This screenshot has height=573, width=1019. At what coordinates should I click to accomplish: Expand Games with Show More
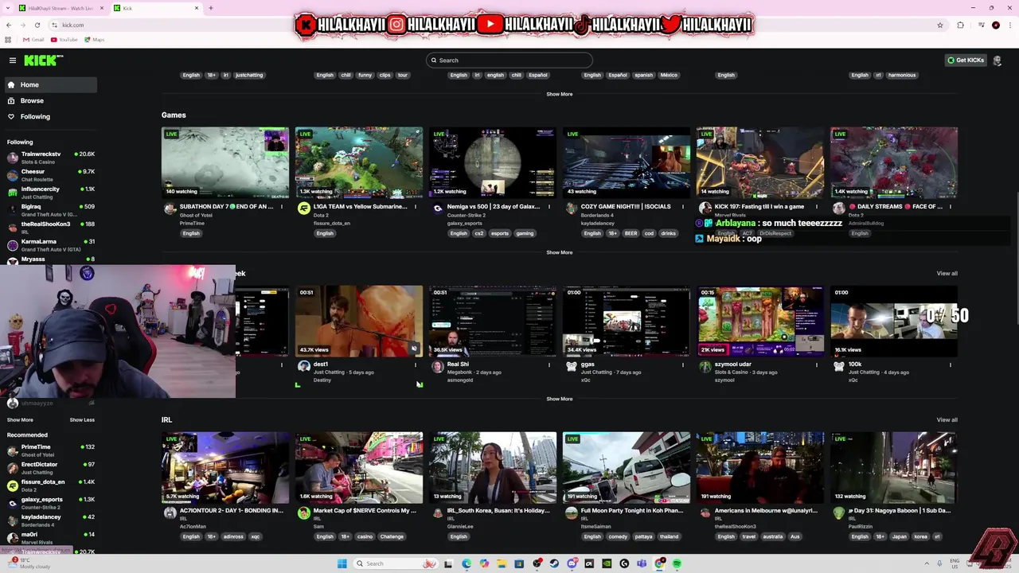pyautogui.click(x=559, y=252)
